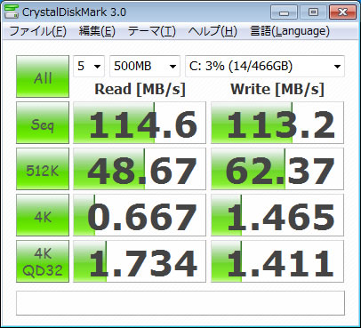
Task: Open the ヘルプ(H) menu
Action: point(213,31)
